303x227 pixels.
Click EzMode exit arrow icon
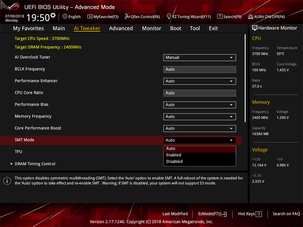point(224,214)
